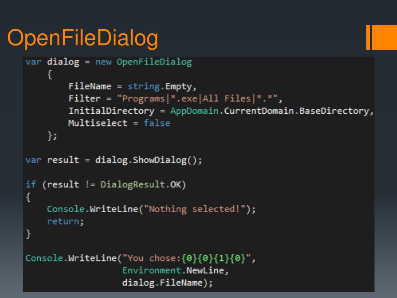Select the 'return;' statement
Viewport: 397px width, 298px height.
coord(65,222)
